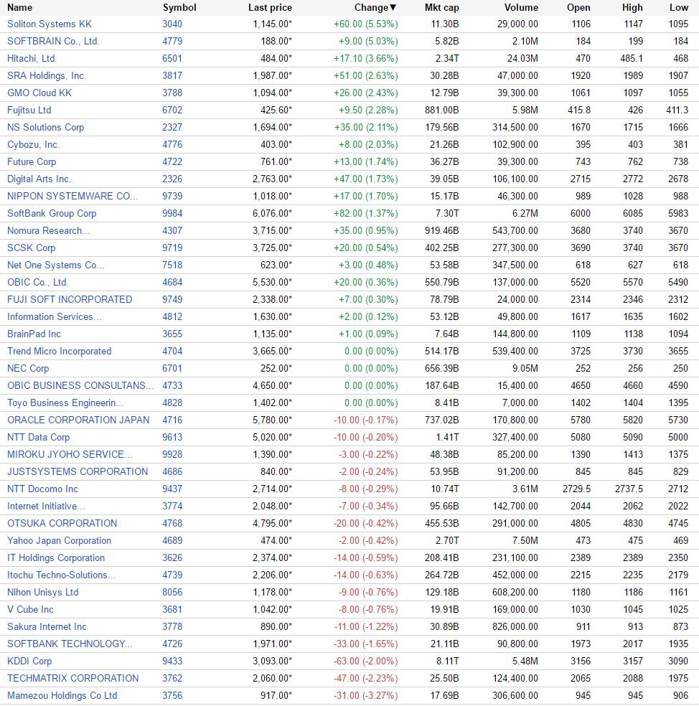Screen dimensions: 699x706
Task: Click ticker symbol 3040
Action: tap(172, 24)
